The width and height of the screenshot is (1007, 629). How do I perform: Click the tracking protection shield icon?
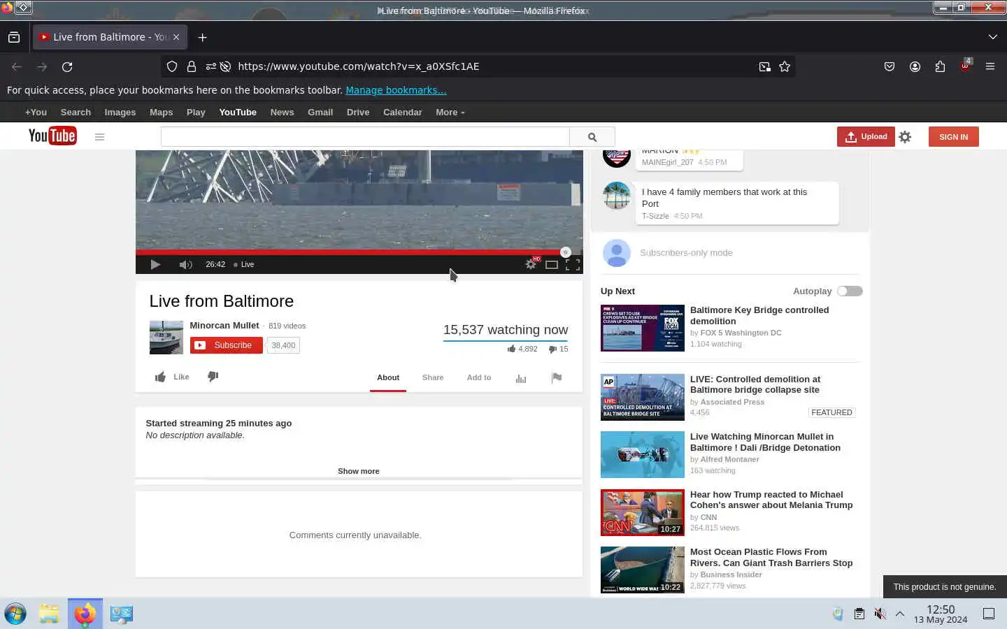coord(172,66)
